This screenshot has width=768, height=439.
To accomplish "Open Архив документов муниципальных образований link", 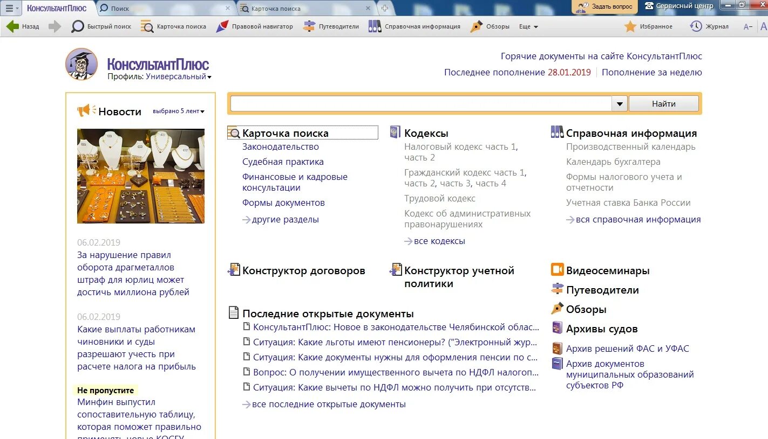I will 630,374.
